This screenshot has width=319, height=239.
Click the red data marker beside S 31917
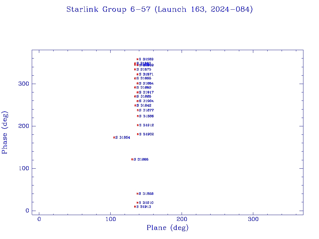pyautogui.click(x=138, y=92)
